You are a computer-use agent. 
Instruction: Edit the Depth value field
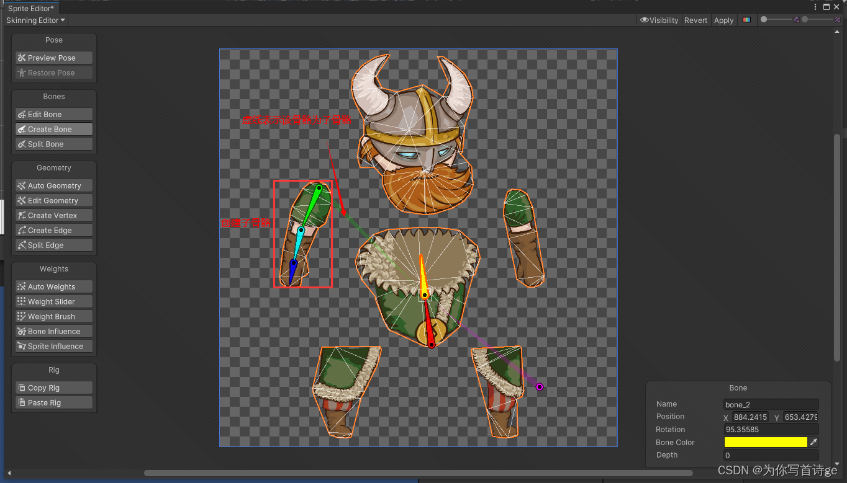coord(771,455)
